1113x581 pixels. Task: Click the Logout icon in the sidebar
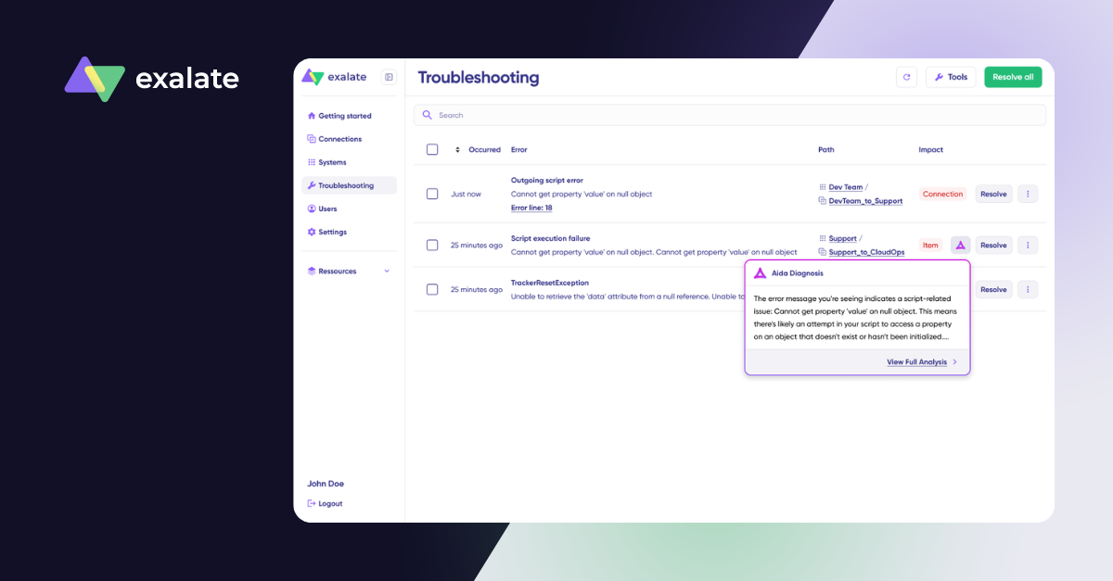coord(312,503)
